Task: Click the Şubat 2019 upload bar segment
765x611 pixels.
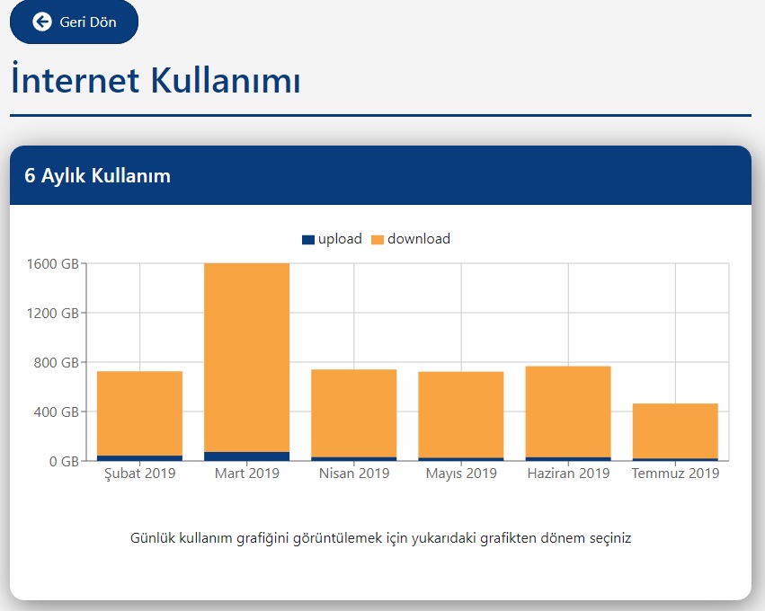Action: point(139,458)
